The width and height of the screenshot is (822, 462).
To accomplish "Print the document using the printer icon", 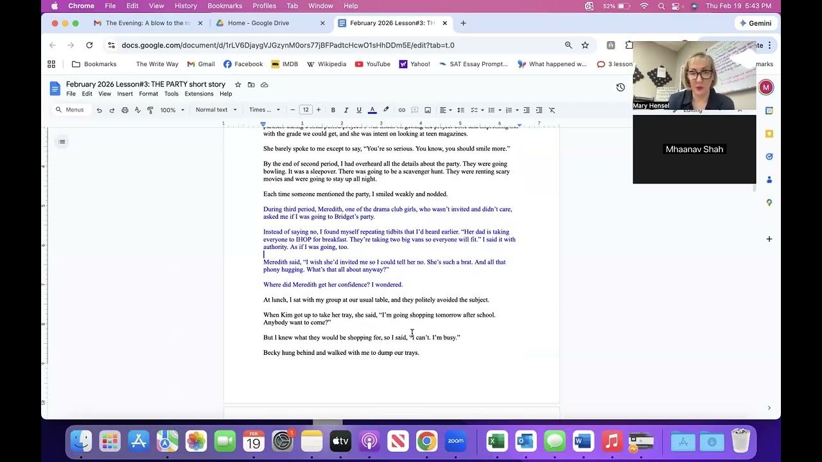I will click(x=125, y=110).
